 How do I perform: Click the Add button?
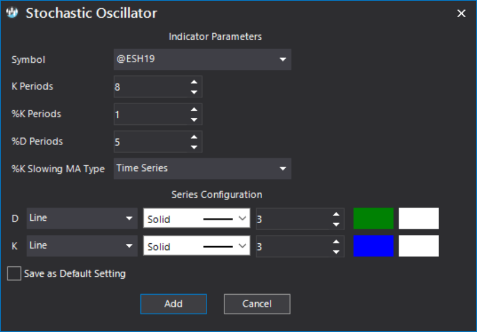click(x=173, y=304)
